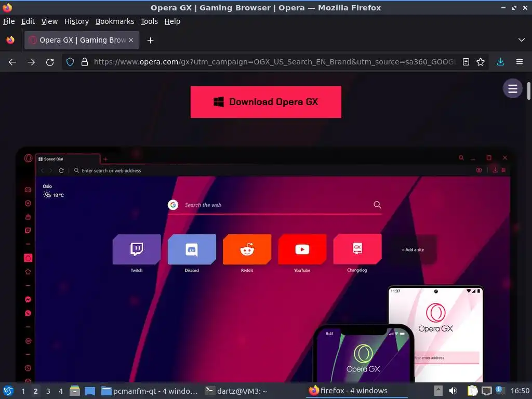532x399 pixels.
Task: Click the Oslo weather widget
Action: 54,191
